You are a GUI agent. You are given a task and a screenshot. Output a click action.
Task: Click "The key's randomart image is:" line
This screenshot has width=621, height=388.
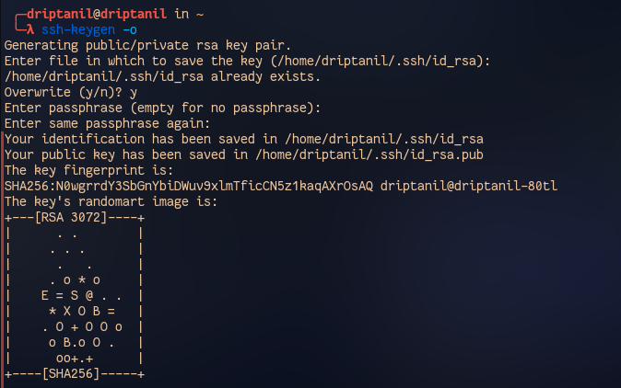[109, 201]
